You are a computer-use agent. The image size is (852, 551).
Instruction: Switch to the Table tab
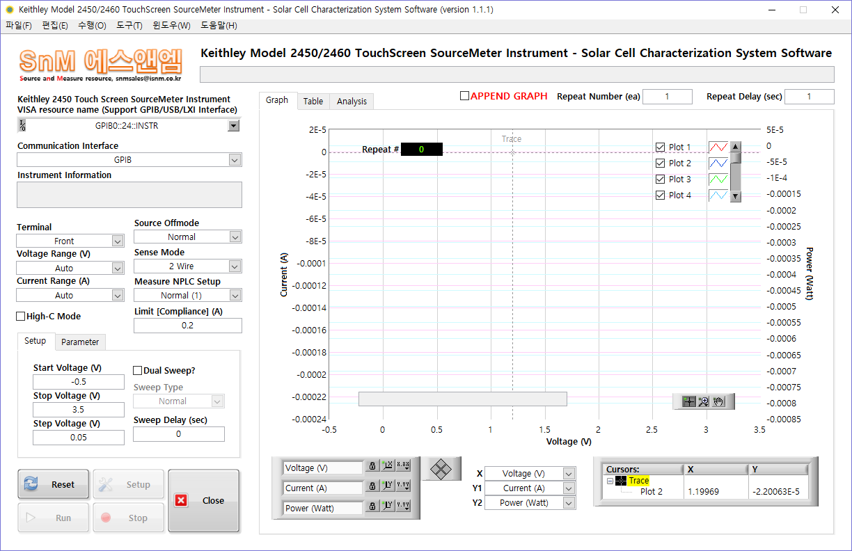[x=313, y=101]
